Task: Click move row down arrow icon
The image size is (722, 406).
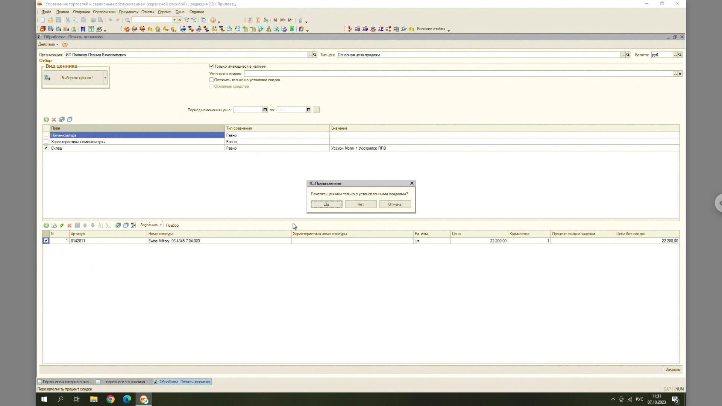Action: click(93, 226)
